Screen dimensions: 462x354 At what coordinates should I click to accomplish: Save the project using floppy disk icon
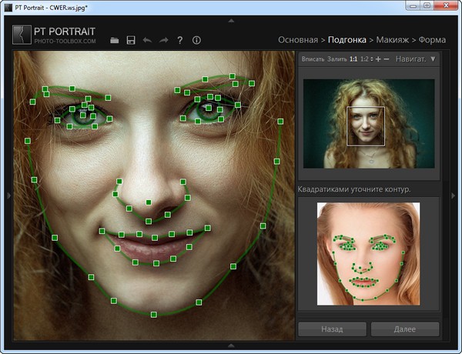coord(131,40)
